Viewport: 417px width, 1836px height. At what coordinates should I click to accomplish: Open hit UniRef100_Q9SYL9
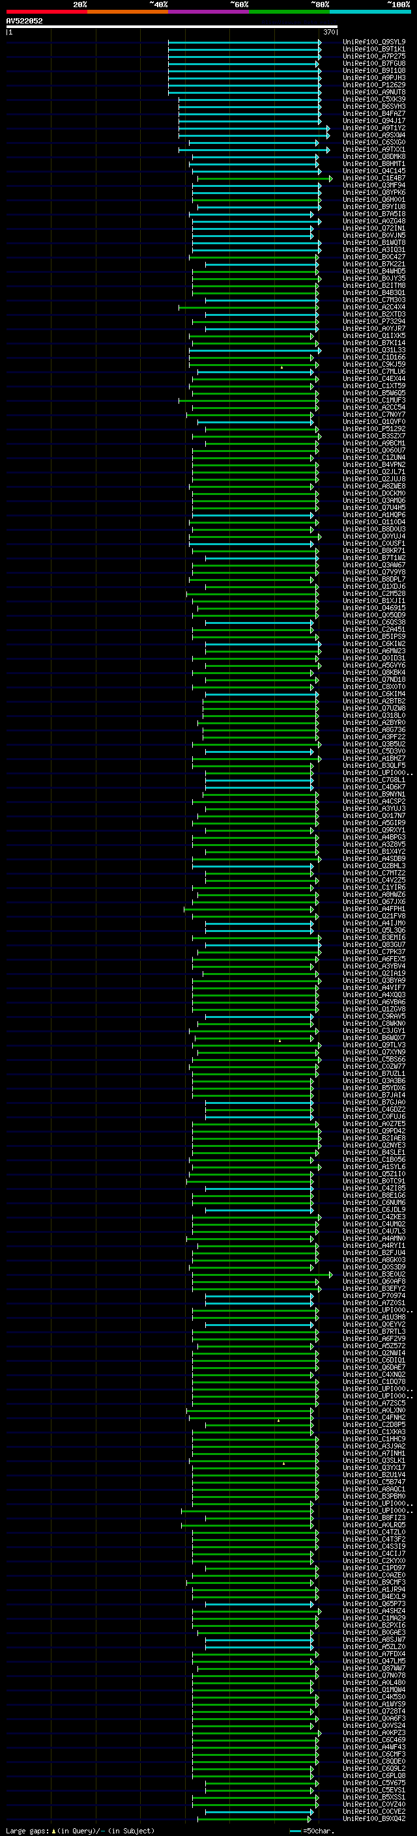click(374, 42)
